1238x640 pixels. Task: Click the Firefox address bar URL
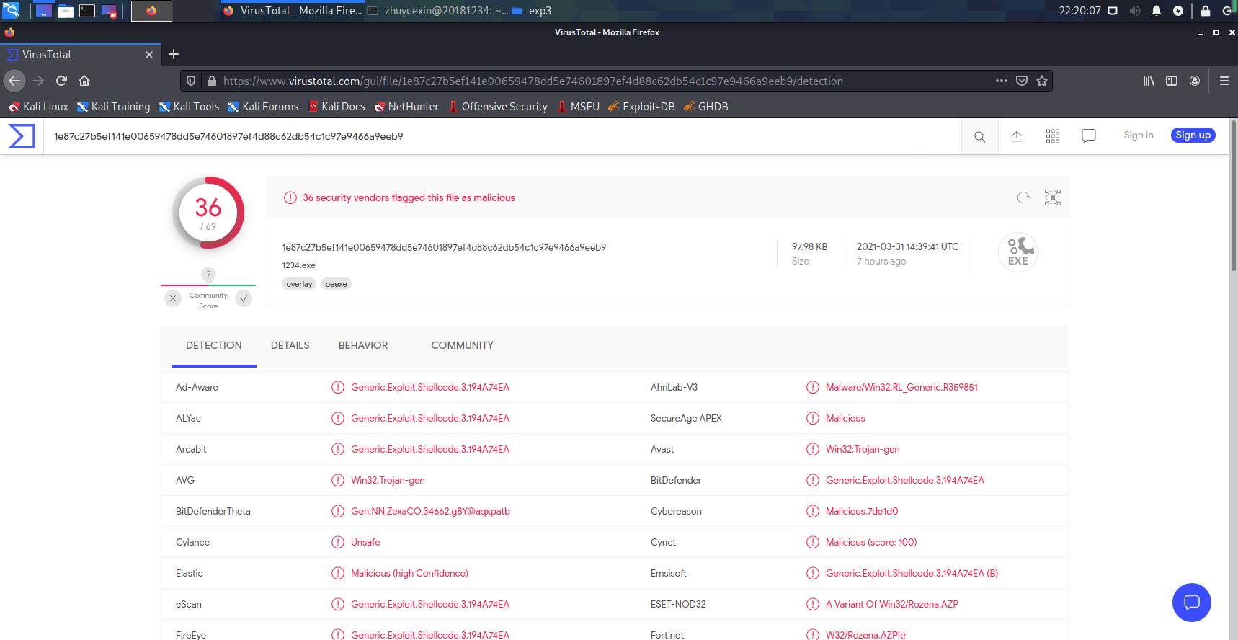[x=533, y=81]
